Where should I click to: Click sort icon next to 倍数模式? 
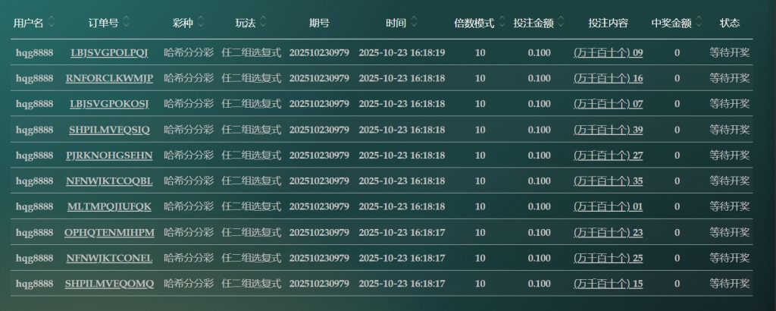point(502,23)
